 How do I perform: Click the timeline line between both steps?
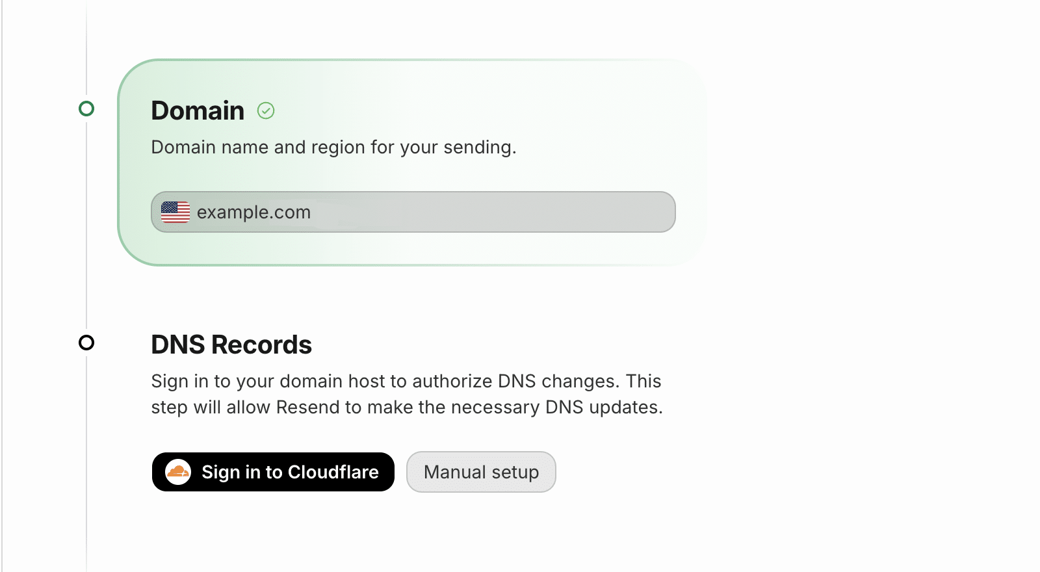coord(86,226)
